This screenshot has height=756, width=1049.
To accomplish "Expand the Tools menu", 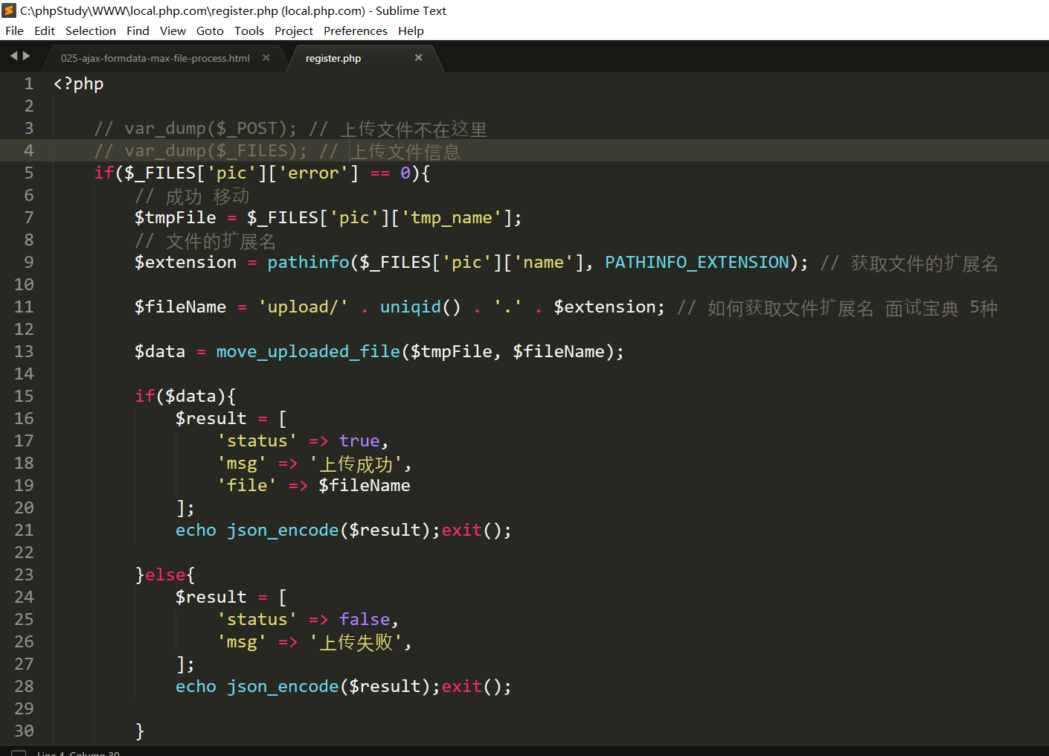I will [248, 31].
